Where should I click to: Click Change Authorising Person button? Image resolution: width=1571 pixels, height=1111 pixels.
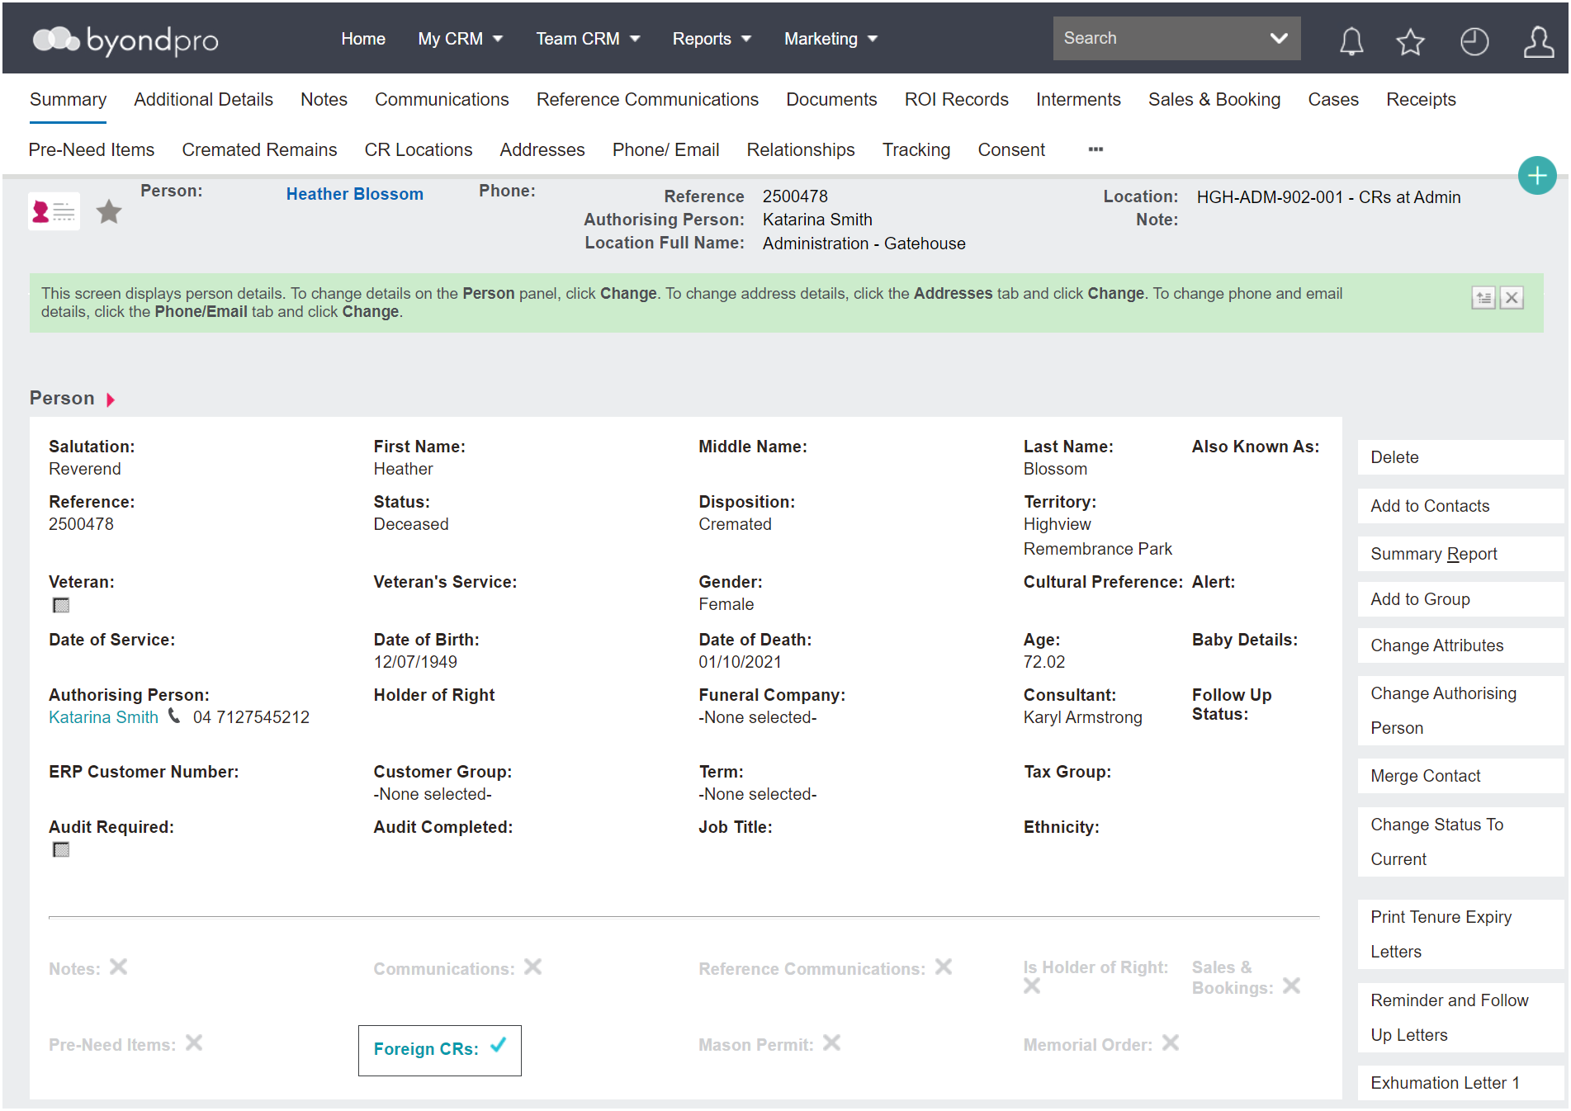point(1460,711)
